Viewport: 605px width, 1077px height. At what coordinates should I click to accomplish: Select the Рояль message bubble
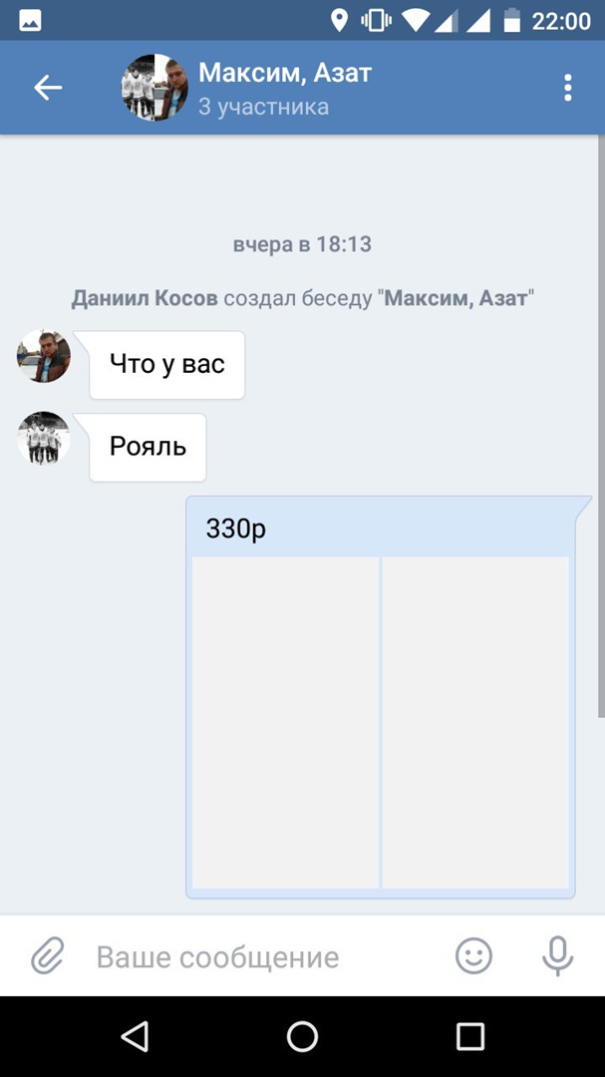[148, 447]
